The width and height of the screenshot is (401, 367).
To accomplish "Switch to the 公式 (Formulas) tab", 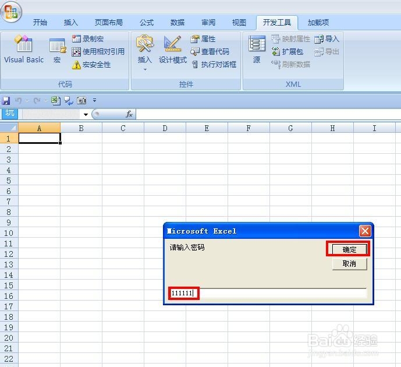I will coord(147,23).
